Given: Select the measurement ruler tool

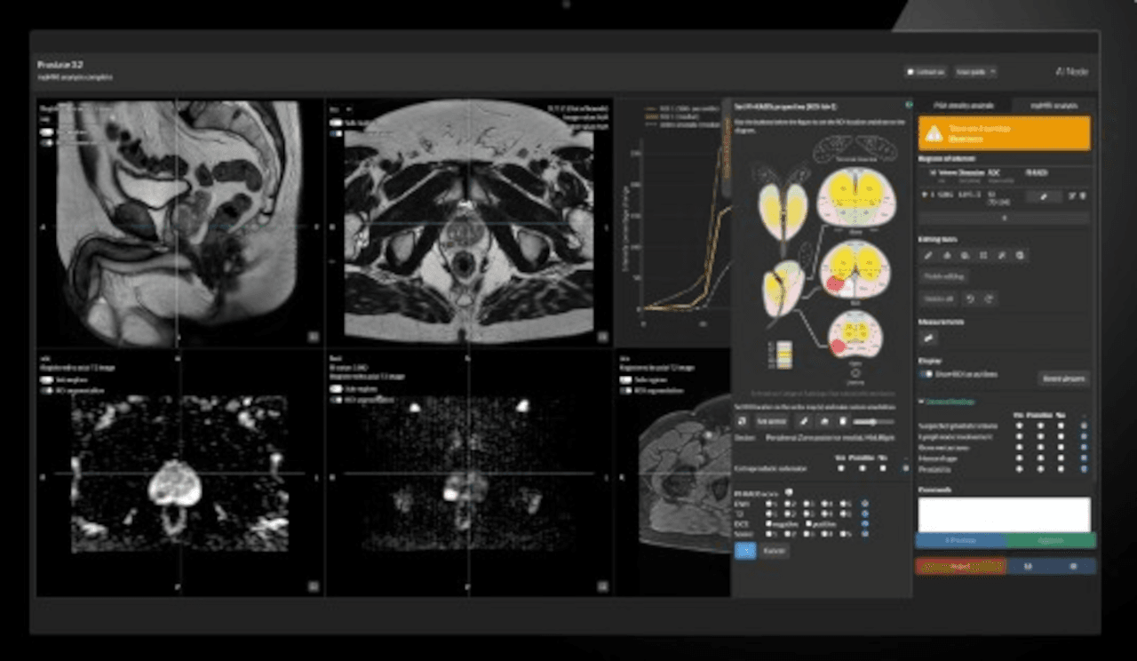Looking at the screenshot, I should coord(928,338).
